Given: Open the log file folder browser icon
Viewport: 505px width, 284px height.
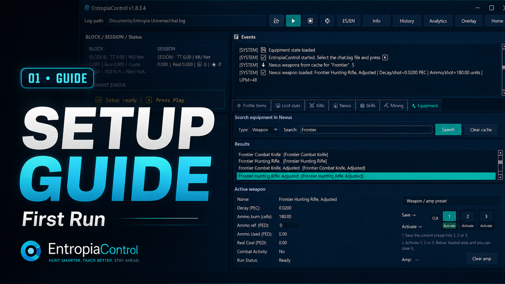Looking at the screenshot, I should click(276, 21).
